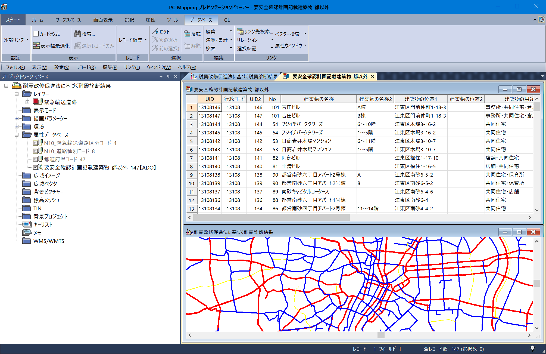Click the メモ icon in tree
The height and width of the screenshot is (354, 546).
click(x=27, y=233)
